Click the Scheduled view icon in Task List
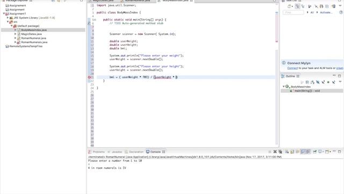Viewport: 344px width, 194px height. [303, 6]
